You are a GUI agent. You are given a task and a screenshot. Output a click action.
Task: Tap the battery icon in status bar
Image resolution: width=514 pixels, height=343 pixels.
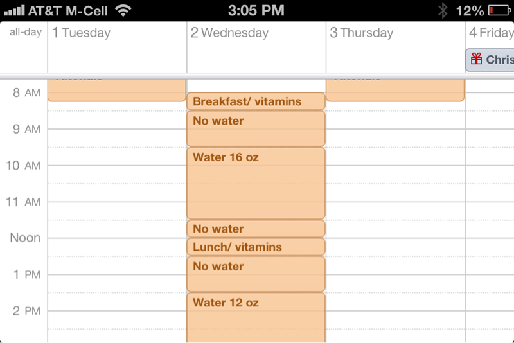click(x=499, y=11)
